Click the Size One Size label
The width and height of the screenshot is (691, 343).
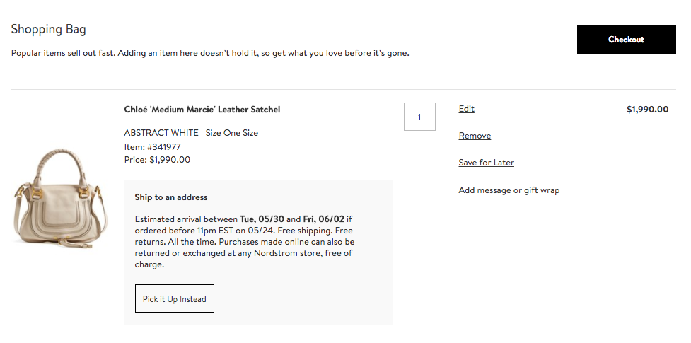[232, 133]
